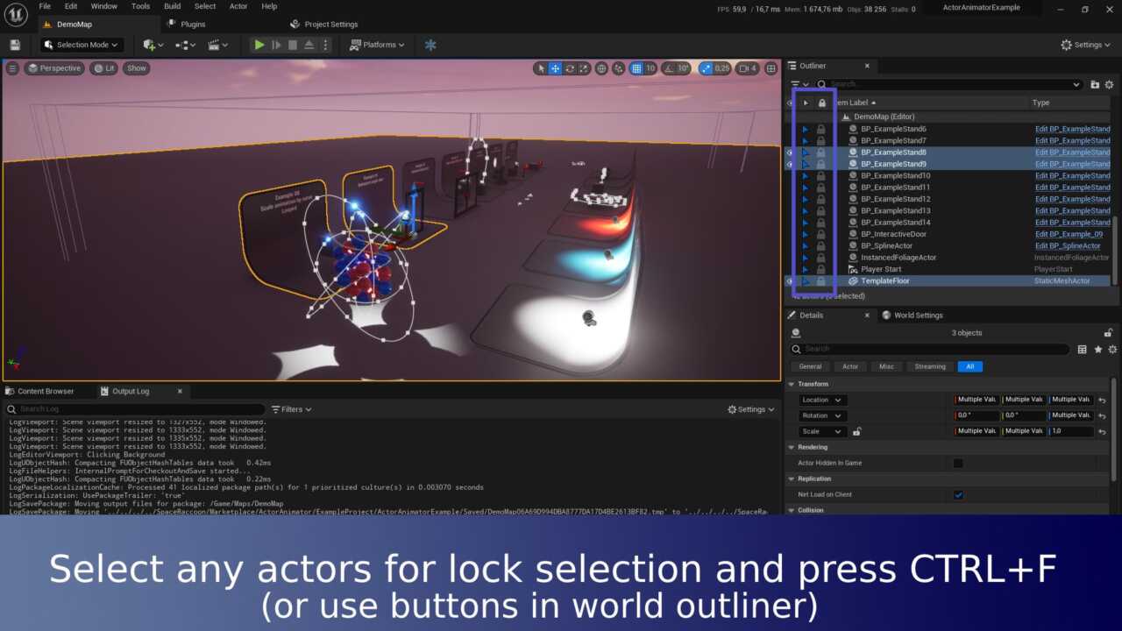Activate the Rotate tool in viewport toolbar
The image size is (1122, 631).
point(570,68)
